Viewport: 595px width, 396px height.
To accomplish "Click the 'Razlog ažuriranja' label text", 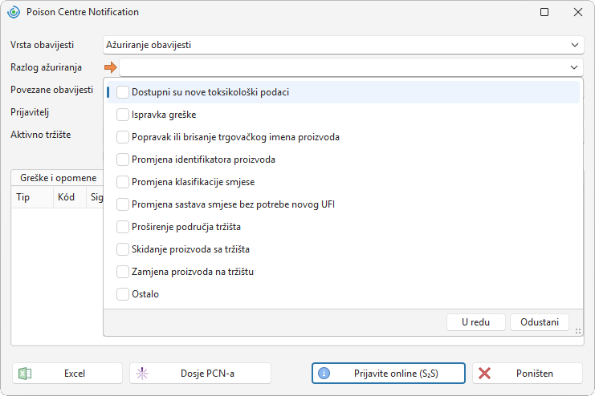I will tap(46, 67).
